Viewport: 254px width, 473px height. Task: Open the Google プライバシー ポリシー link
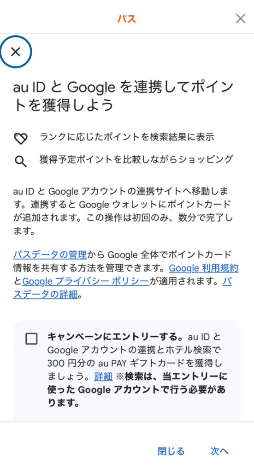[86, 281]
